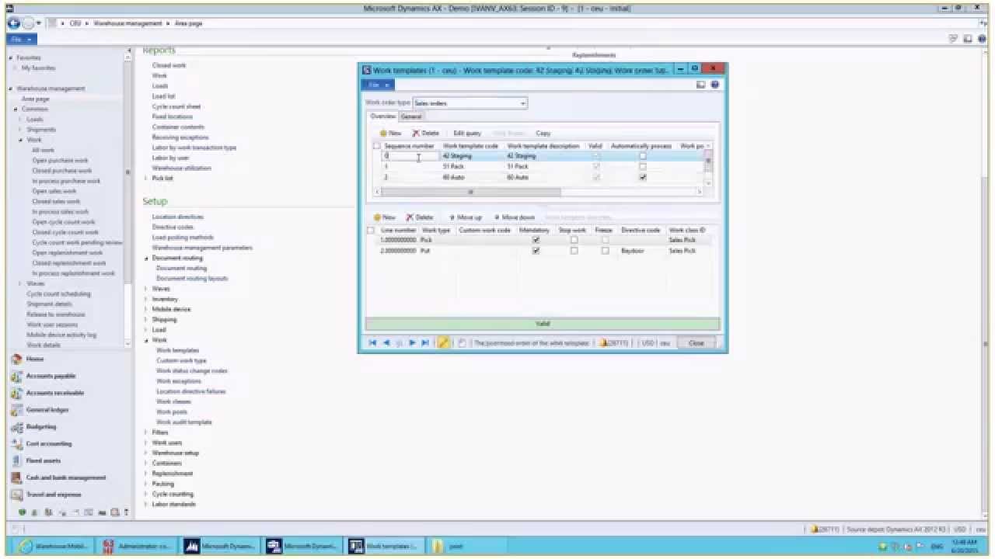Open Cash and bank management module
The height and width of the screenshot is (559, 995).
click(x=65, y=477)
